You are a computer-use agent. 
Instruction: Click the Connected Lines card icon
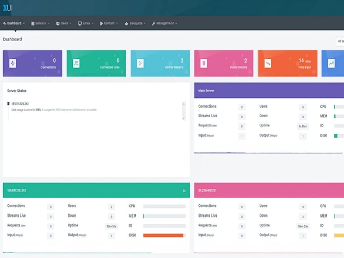(76, 63)
